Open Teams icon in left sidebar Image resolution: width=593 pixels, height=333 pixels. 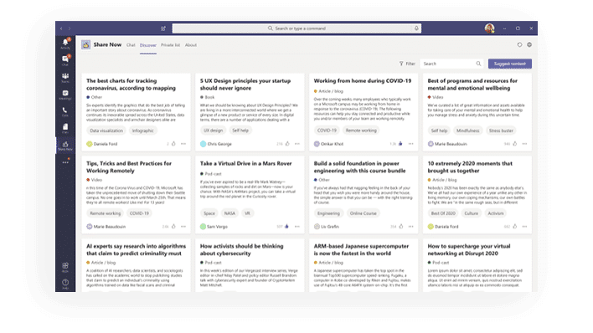click(x=65, y=77)
